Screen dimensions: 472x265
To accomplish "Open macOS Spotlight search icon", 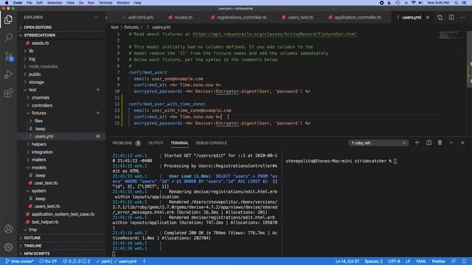I will [456, 3].
